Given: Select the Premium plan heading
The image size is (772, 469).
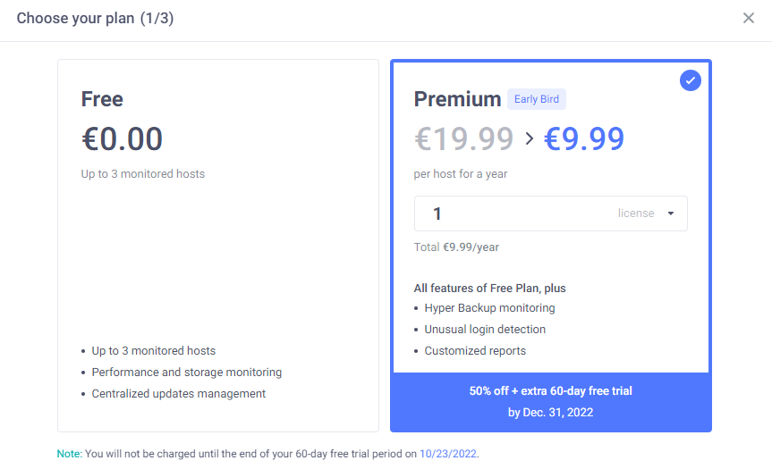Looking at the screenshot, I should [457, 99].
